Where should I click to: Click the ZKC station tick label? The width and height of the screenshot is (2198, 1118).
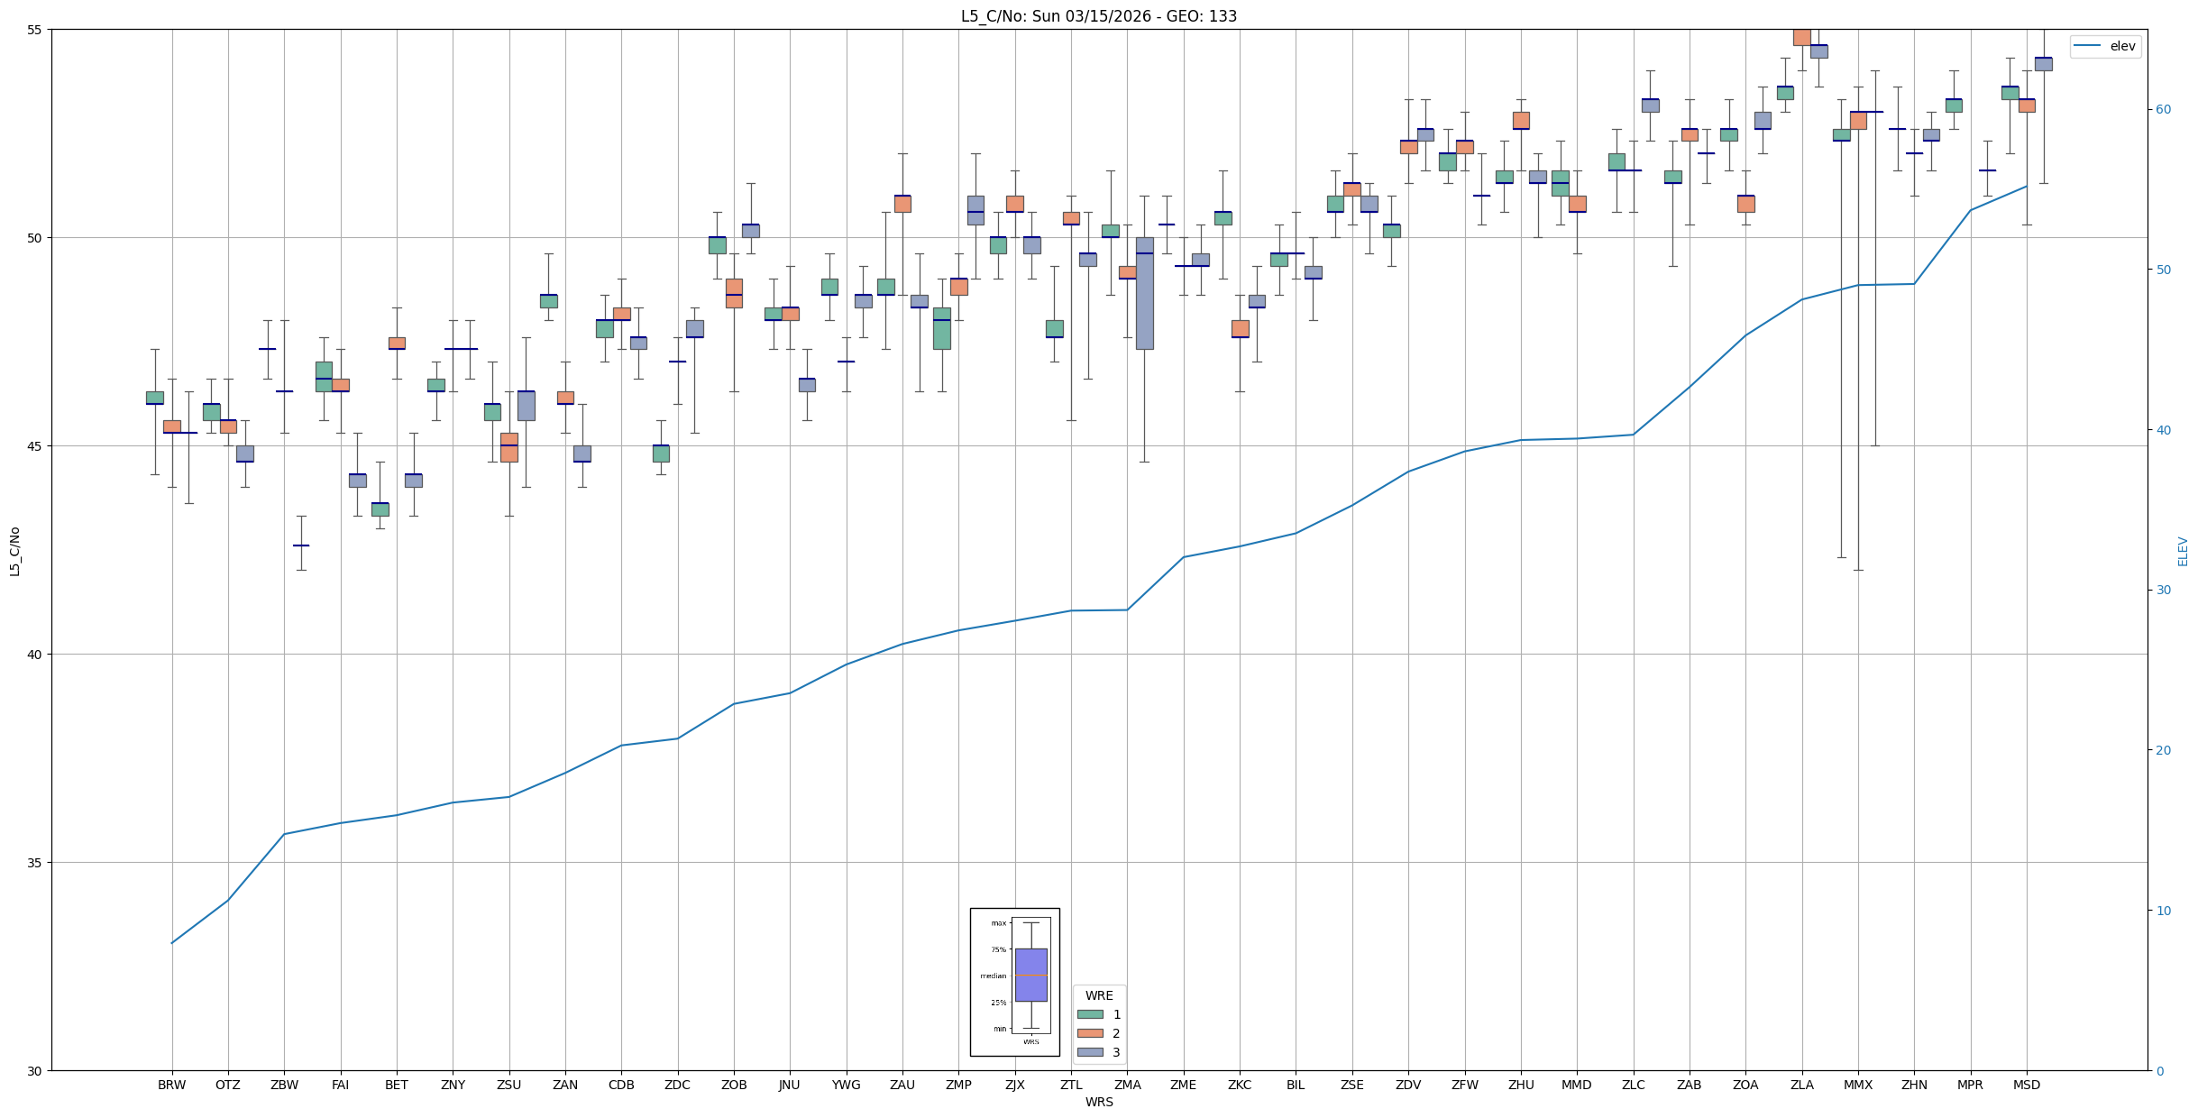click(x=1239, y=1085)
